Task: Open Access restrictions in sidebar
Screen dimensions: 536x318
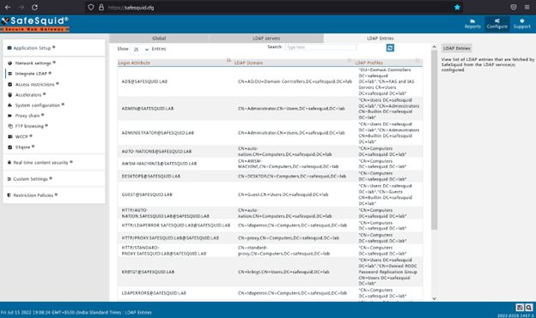Action: point(34,84)
